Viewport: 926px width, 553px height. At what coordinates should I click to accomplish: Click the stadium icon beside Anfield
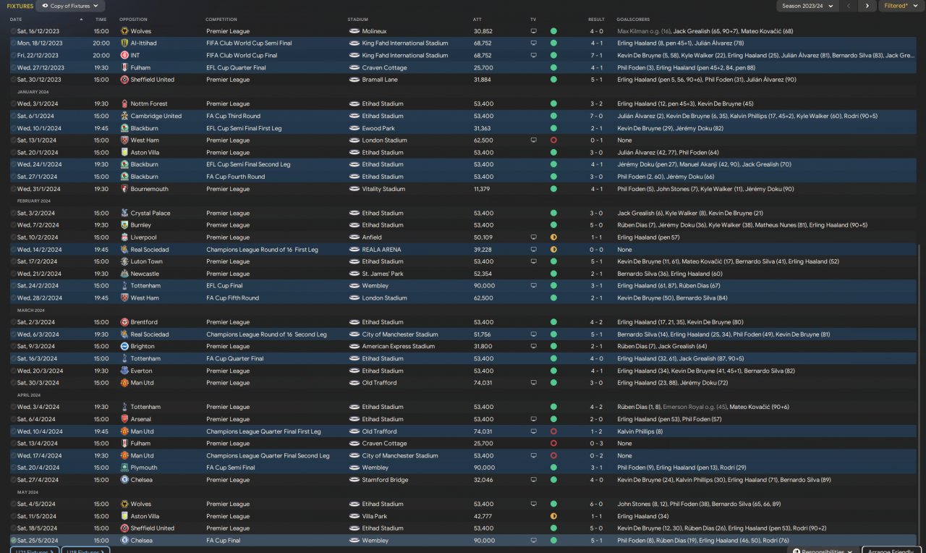pos(354,237)
